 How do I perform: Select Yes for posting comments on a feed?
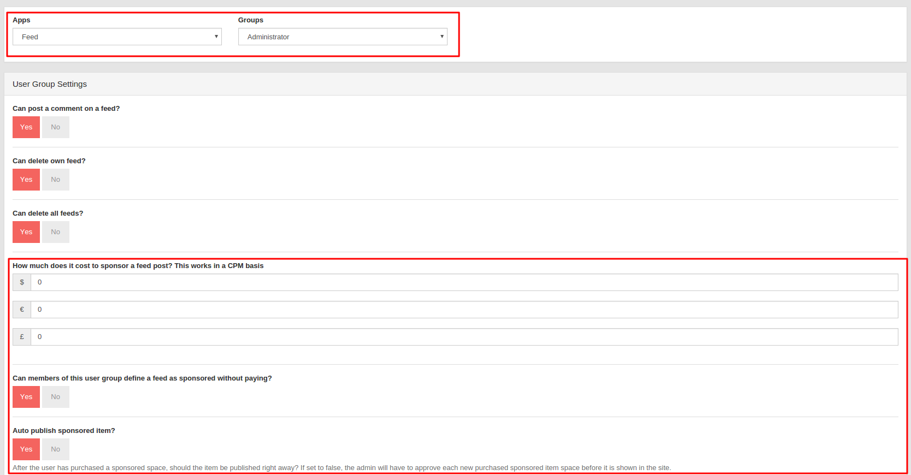coord(26,127)
